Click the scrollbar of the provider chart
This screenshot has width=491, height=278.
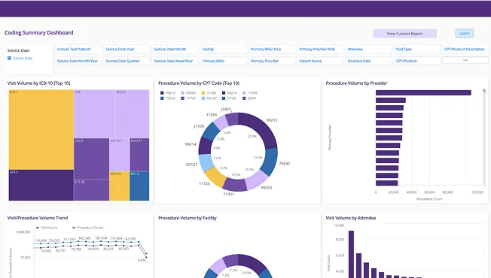484,137
